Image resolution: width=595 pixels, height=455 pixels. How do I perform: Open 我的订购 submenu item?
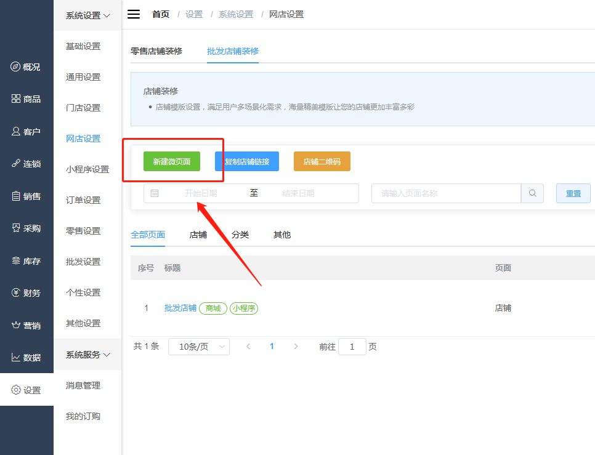point(83,416)
